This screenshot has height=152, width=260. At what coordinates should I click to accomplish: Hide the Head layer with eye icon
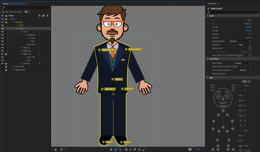click(x=2, y=25)
